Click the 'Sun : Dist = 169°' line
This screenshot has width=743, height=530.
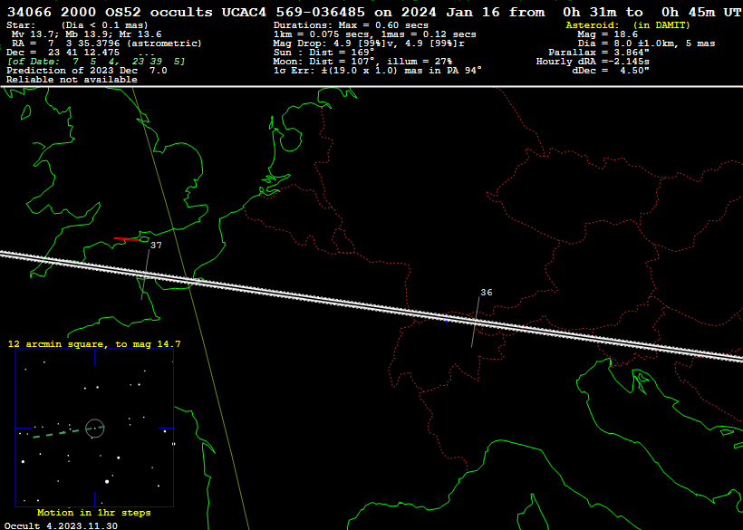[323, 53]
